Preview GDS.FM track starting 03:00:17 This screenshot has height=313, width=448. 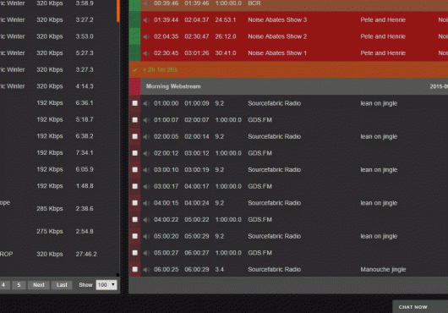point(146,186)
